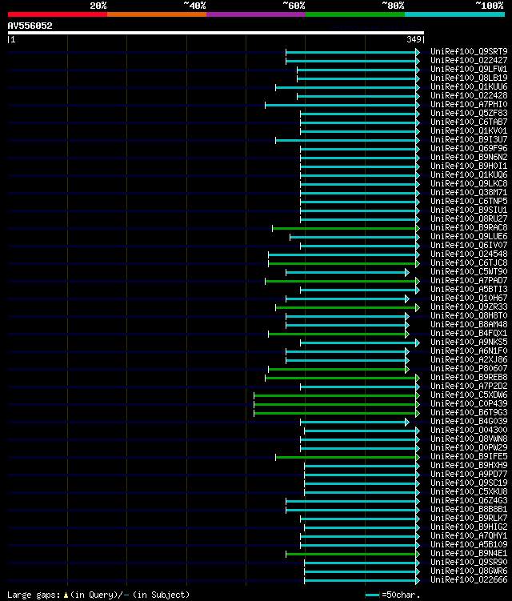Open the UniRef100_C6TJC8 hit
Screen dimensions: 512x601
pos(469,263)
